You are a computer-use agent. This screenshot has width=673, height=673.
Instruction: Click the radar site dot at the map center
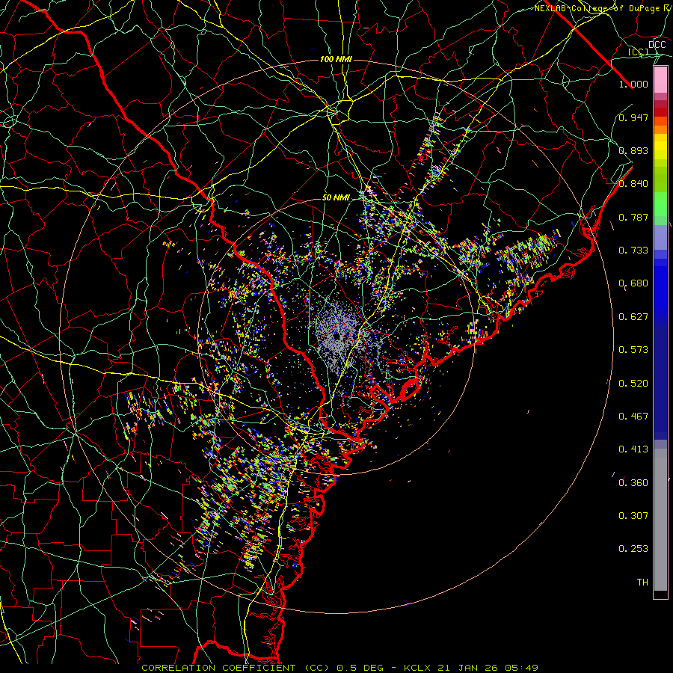(336, 336)
